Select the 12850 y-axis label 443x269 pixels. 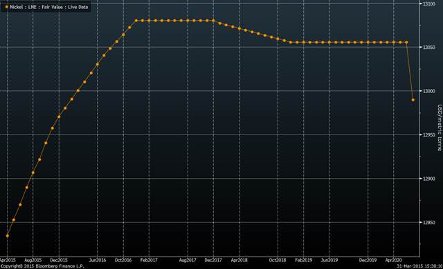[x=429, y=222]
